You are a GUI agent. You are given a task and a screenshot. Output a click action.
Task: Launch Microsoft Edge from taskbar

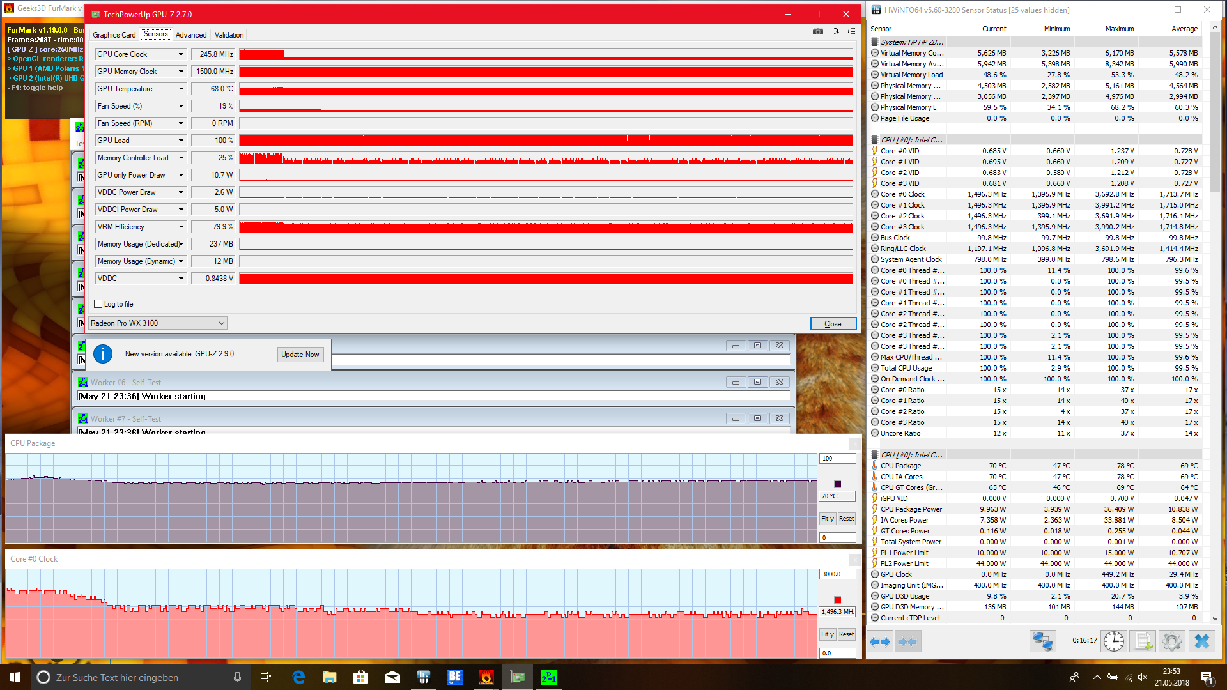[x=298, y=677]
